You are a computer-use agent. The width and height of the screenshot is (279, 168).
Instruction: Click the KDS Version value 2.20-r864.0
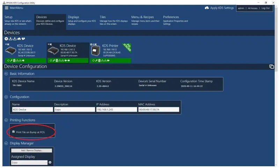(103, 86)
